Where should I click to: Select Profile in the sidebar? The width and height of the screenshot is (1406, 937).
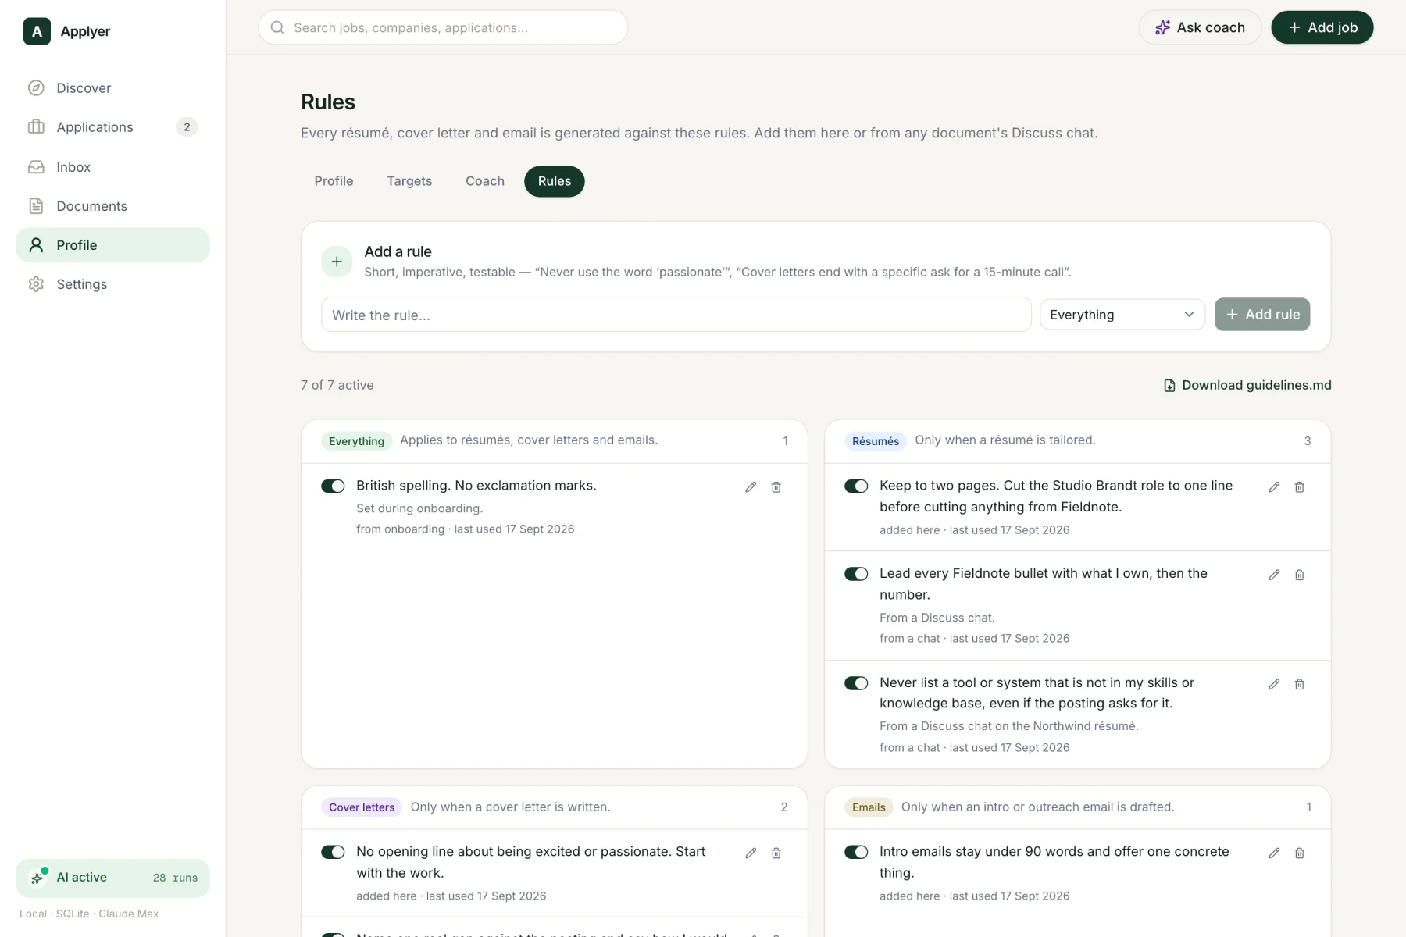click(112, 245)
